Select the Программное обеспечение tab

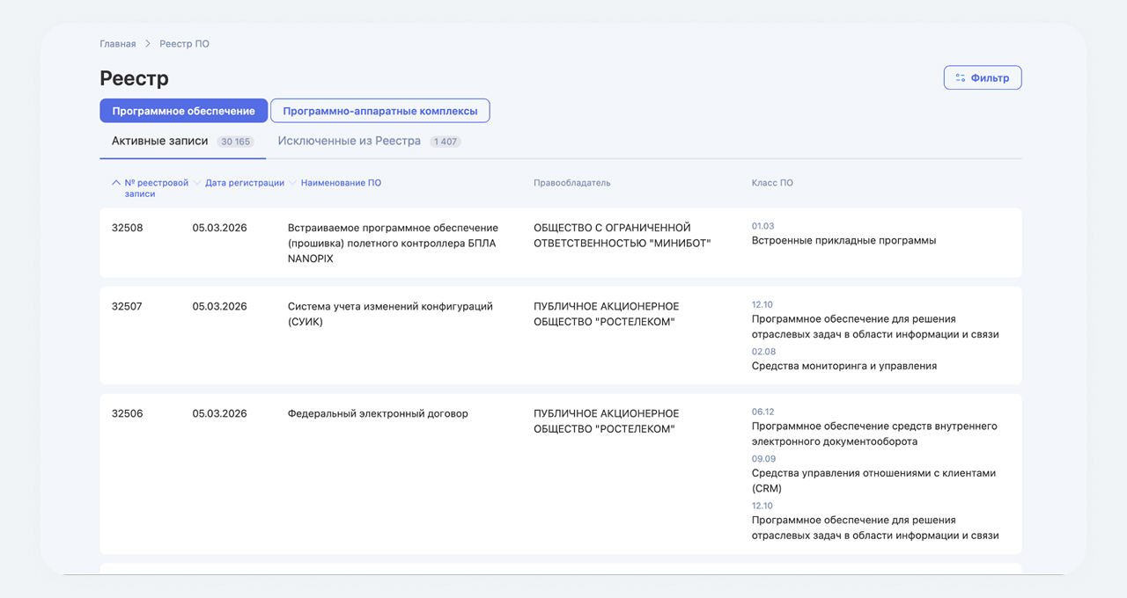tap(183, 111)
